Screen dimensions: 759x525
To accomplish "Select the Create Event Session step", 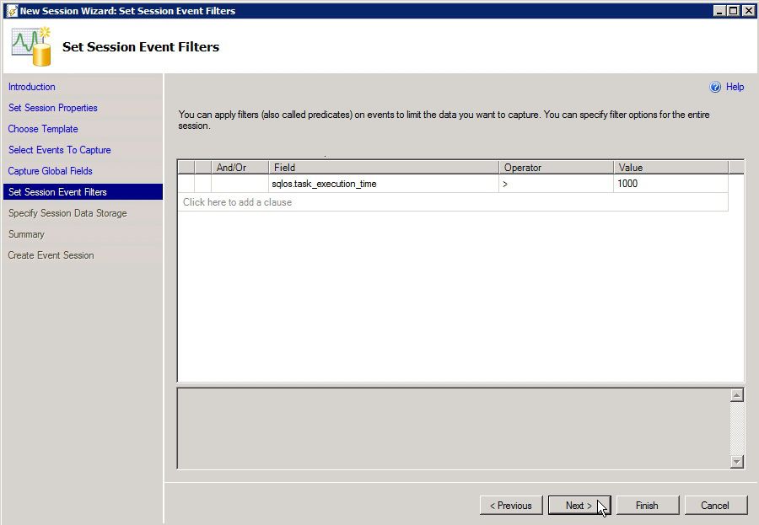I will [51, 255].
